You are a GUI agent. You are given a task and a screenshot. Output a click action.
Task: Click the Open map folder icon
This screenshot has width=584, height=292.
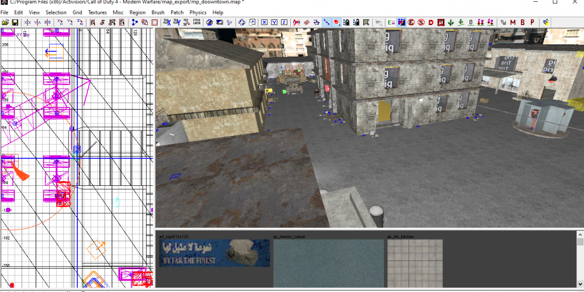coord(5,22)
